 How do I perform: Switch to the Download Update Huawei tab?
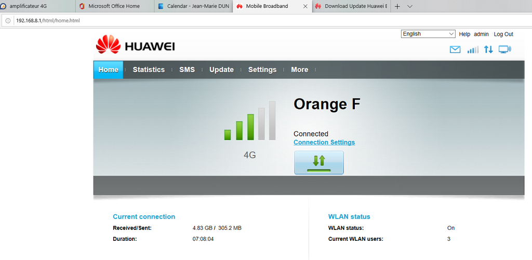pyautogui.click(x=351, y=6)
